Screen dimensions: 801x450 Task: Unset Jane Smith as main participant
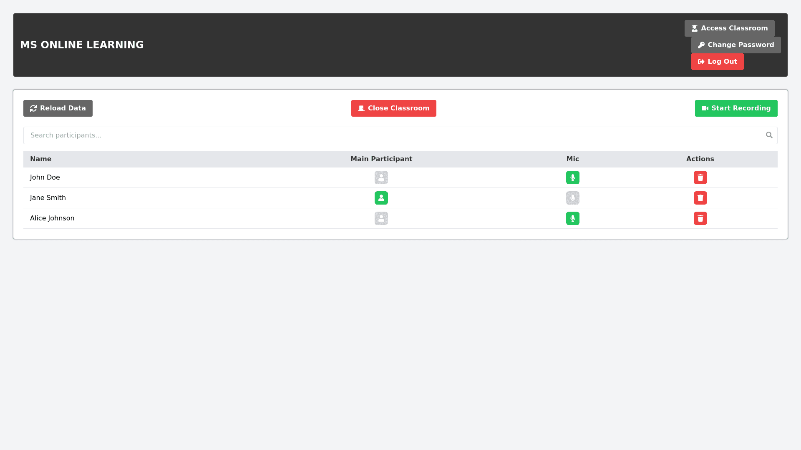(x=381, y=198)
